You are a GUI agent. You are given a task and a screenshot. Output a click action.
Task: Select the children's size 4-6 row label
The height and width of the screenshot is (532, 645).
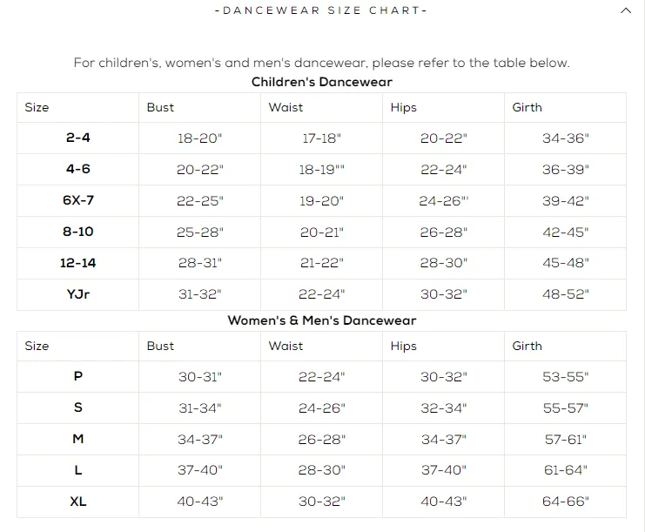(77, 169)
